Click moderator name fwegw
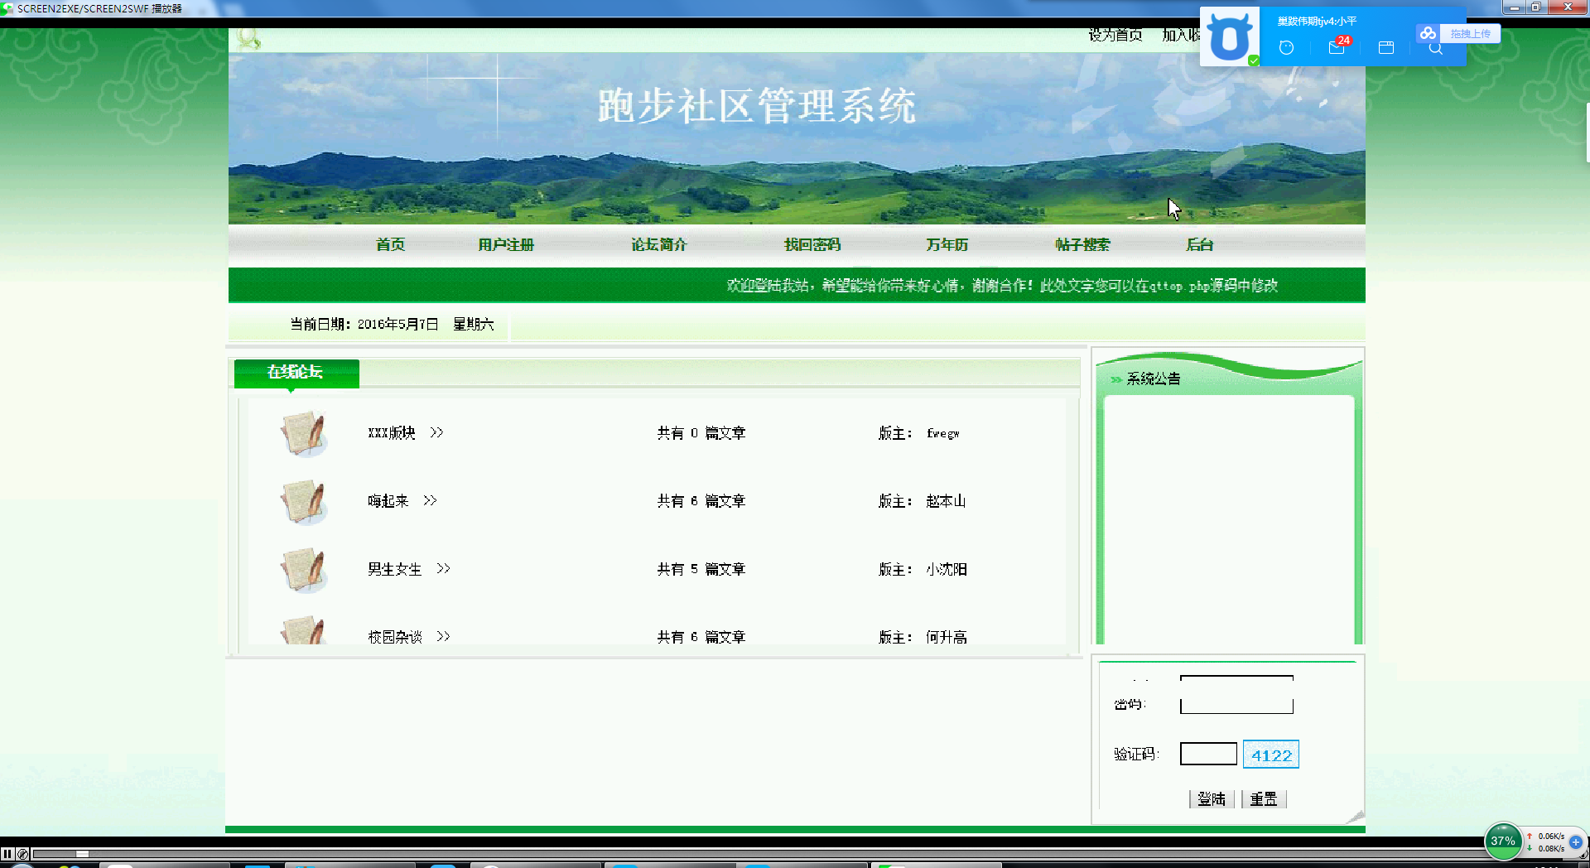The width and height of the screenshot is (1590, 868). click(943, 433)
